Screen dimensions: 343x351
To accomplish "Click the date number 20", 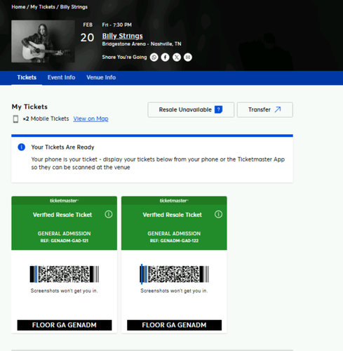I will coord(87,37).
